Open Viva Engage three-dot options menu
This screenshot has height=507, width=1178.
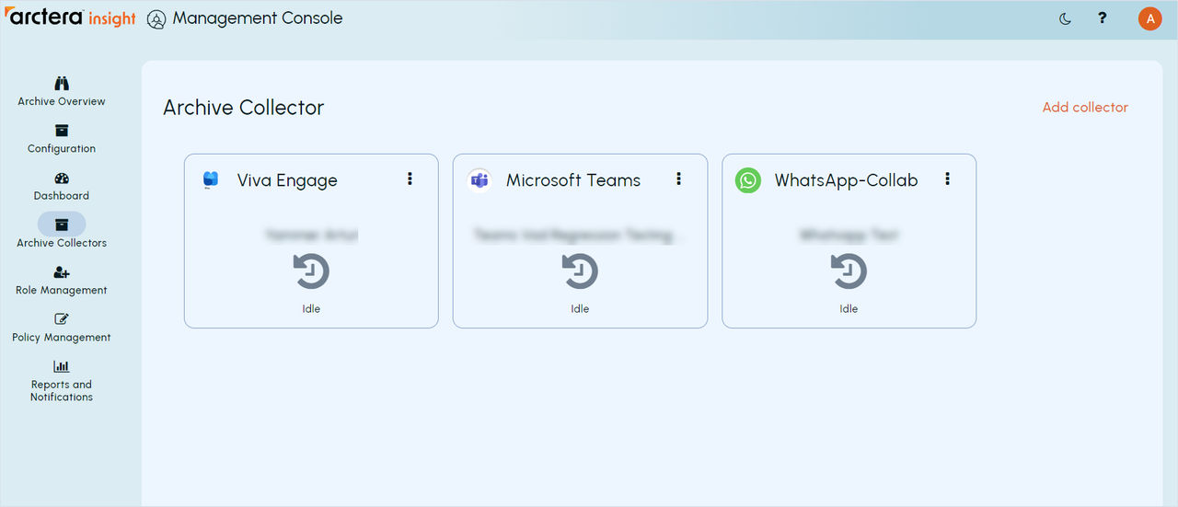[410, 179]
